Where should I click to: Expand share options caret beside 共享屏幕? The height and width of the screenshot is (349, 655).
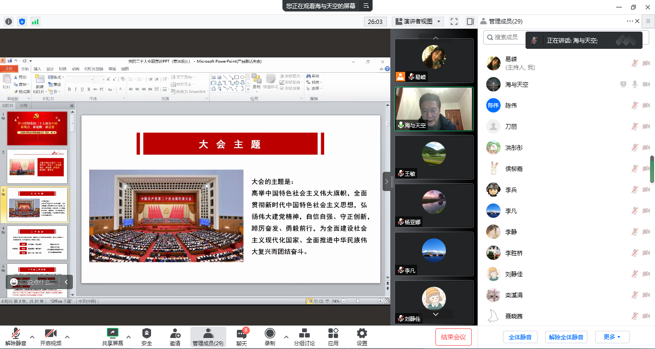click(129, 337)
